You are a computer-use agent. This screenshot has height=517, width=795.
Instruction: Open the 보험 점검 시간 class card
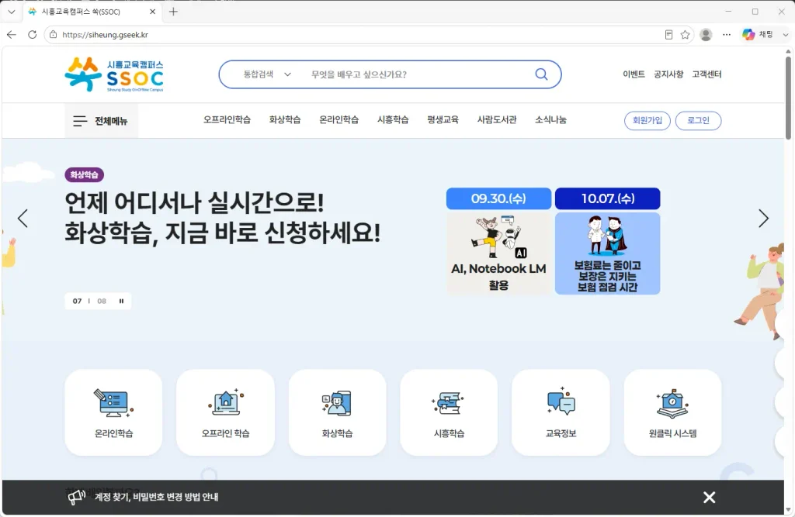[x=607, y=253]
